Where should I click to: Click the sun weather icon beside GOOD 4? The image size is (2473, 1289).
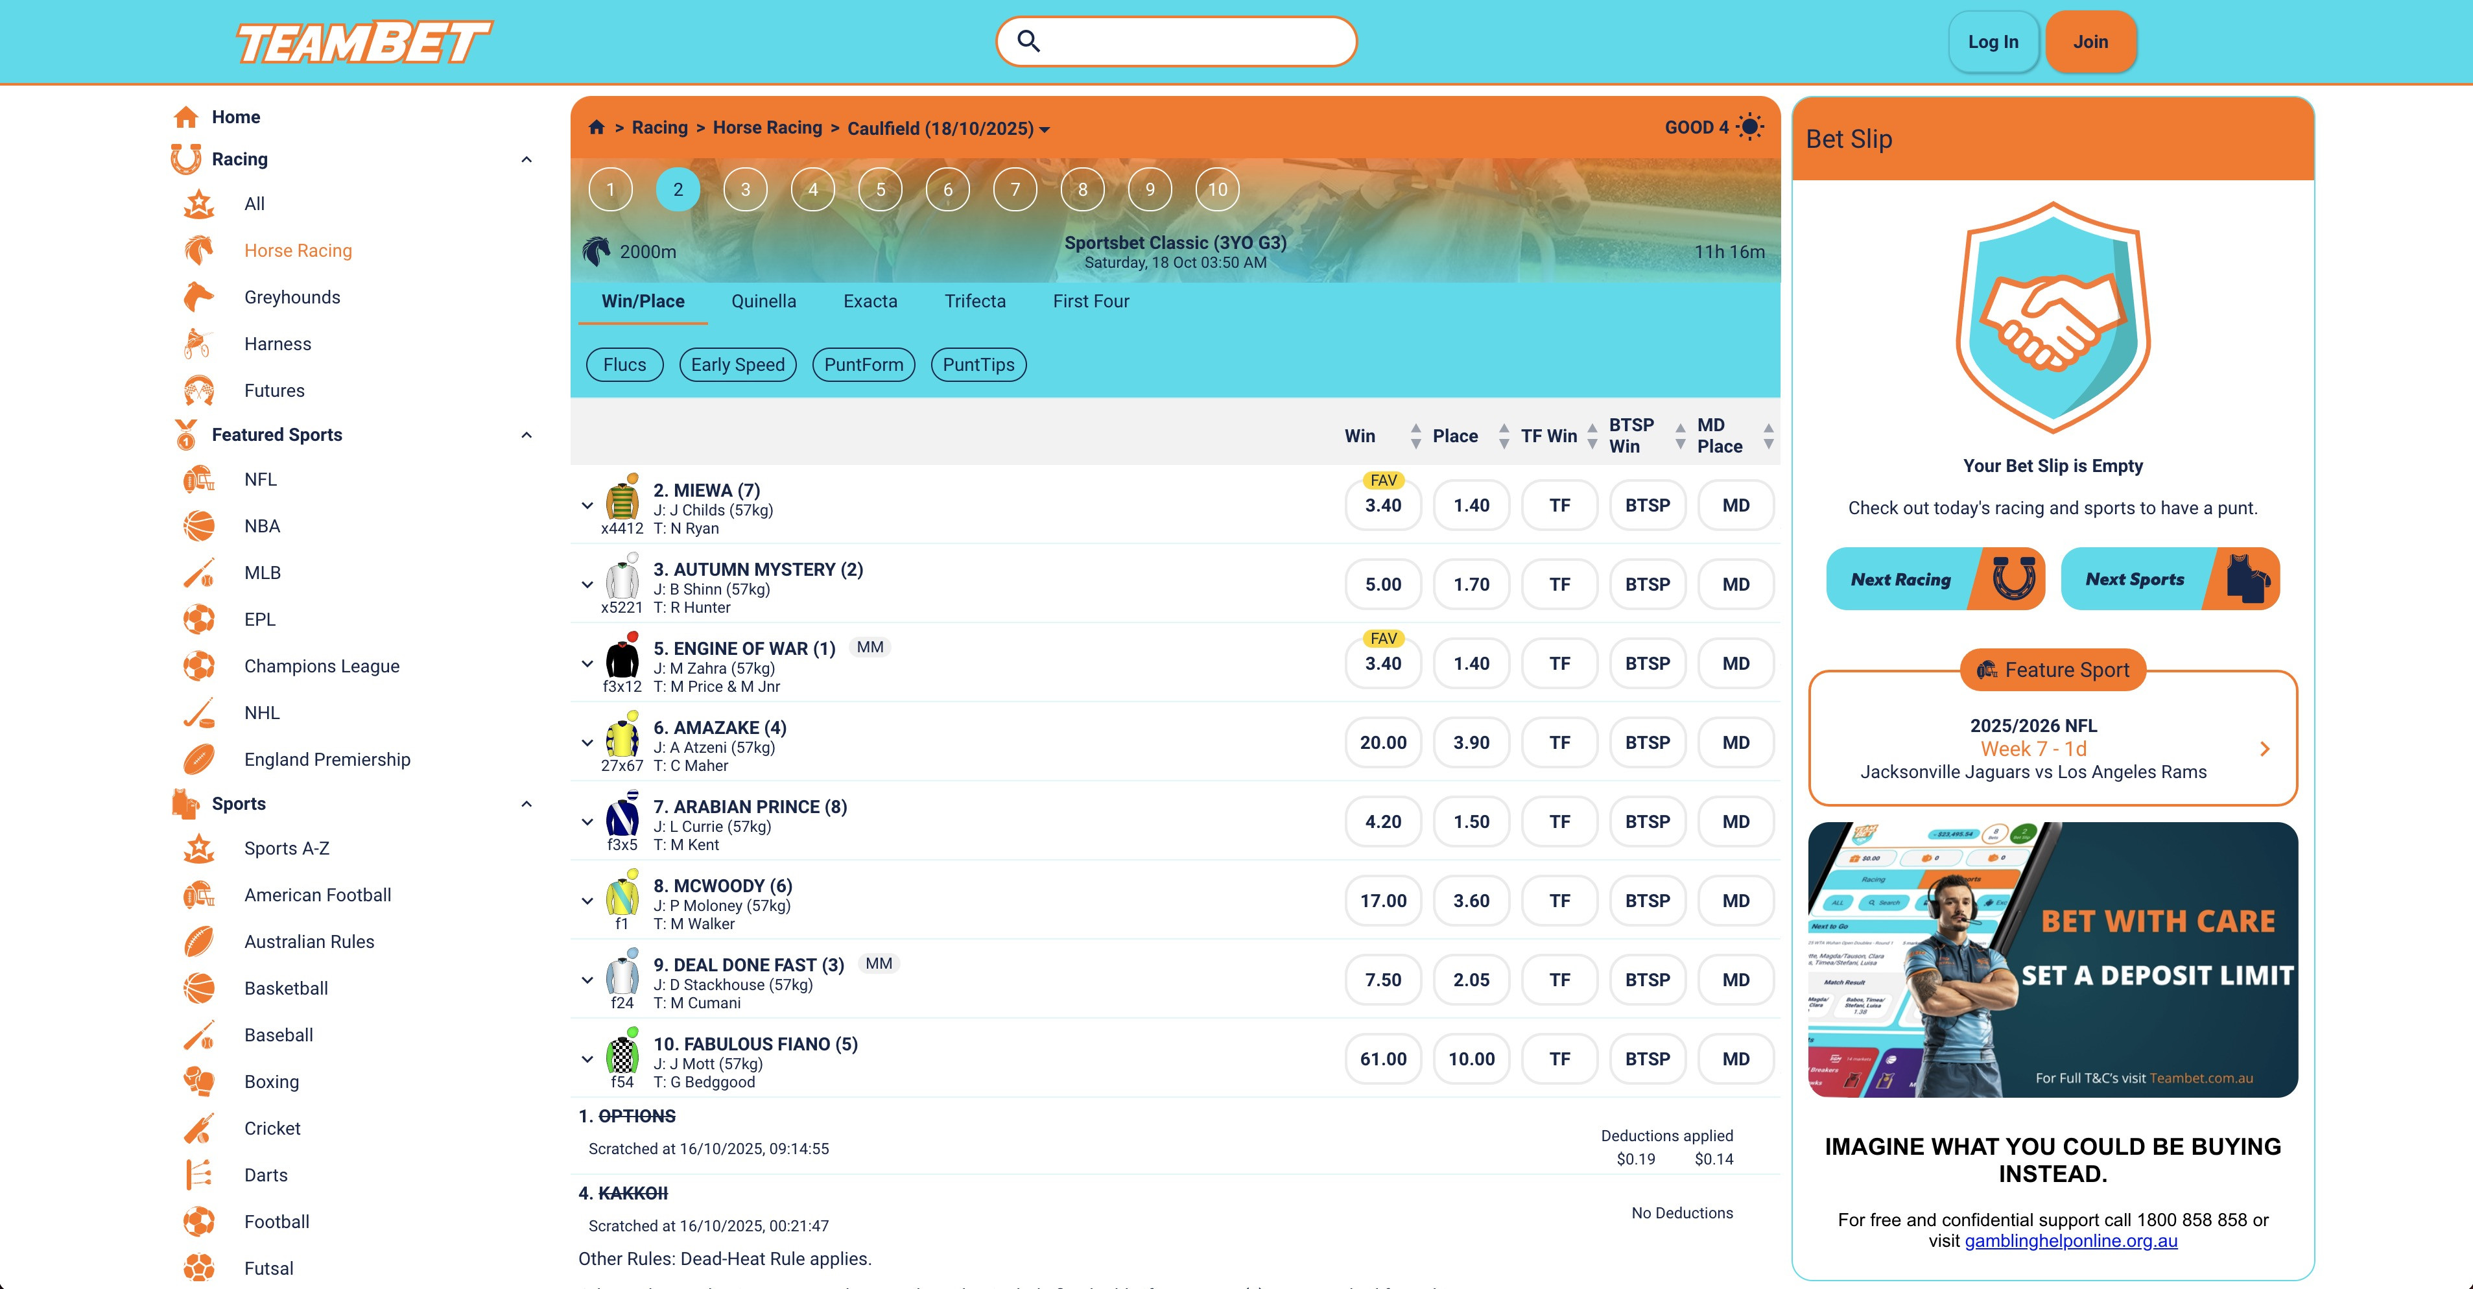click(x=1750, y=128)
